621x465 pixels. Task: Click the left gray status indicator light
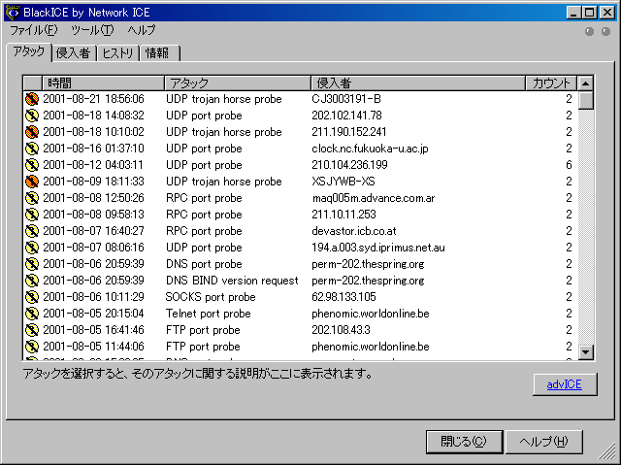point(589,31)
